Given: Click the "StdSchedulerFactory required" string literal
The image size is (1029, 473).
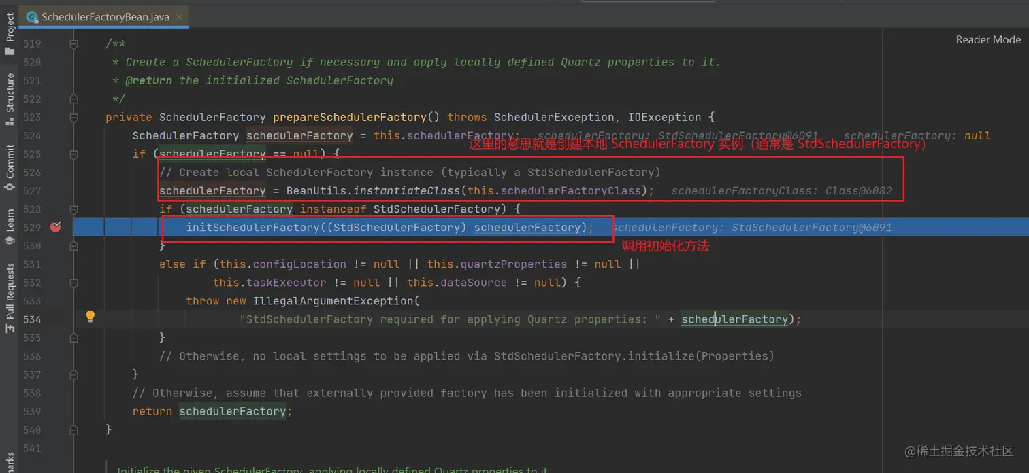Looking at the screenshot, I should [450, 319].
